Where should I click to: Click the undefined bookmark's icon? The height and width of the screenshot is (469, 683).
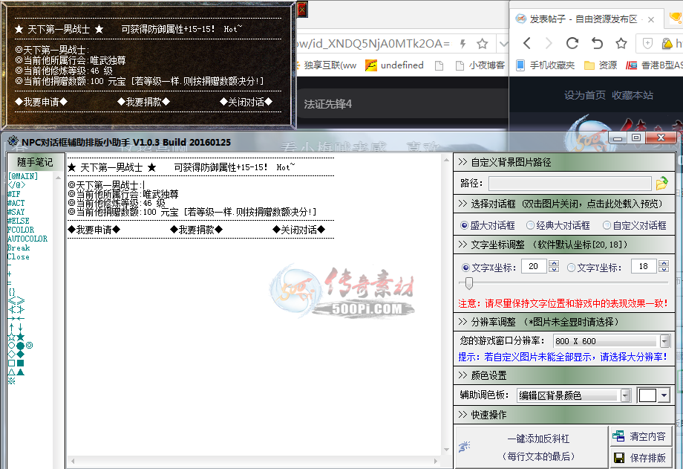(371, 65)
